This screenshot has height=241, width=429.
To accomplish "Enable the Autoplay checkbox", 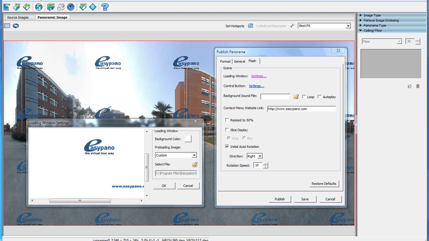I will [x=319, y=97].
